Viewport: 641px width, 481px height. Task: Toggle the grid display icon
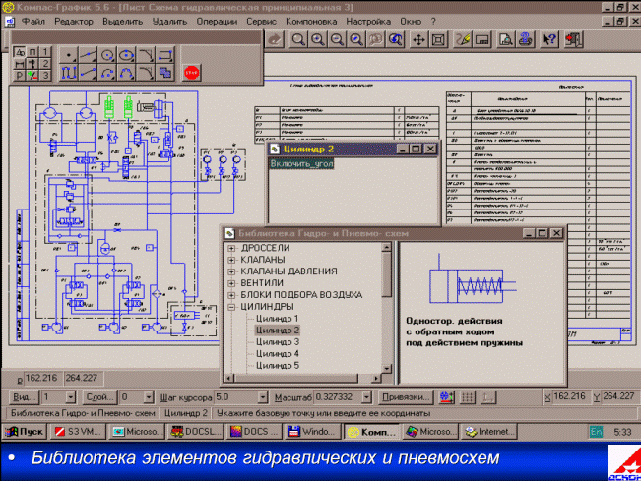468,396
